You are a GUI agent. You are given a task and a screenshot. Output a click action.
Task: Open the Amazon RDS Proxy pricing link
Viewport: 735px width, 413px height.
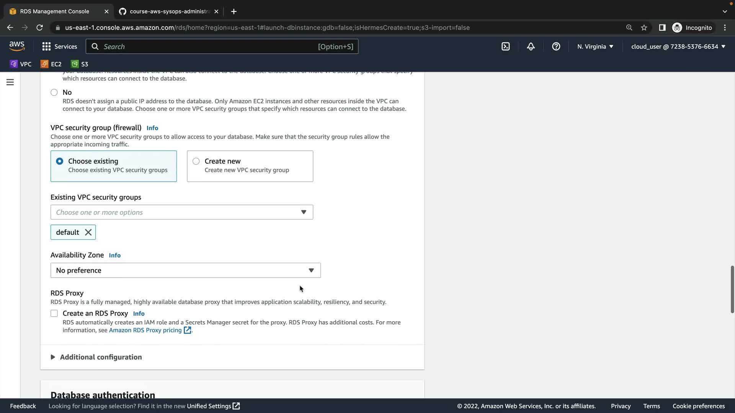click(145, 330)
